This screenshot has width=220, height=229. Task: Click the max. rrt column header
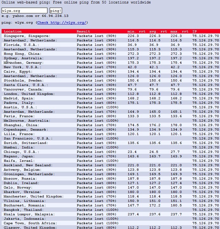pos(180,32)
